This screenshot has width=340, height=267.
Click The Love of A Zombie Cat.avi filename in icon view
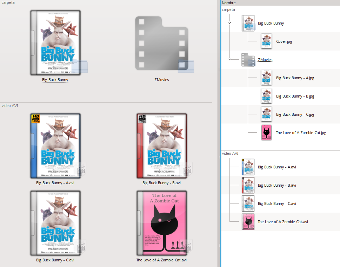point(161,260)
